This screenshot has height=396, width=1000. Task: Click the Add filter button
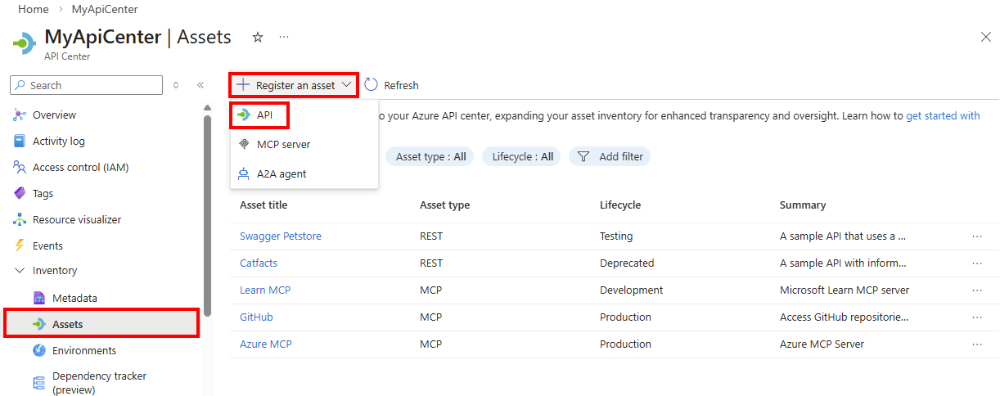610,156
